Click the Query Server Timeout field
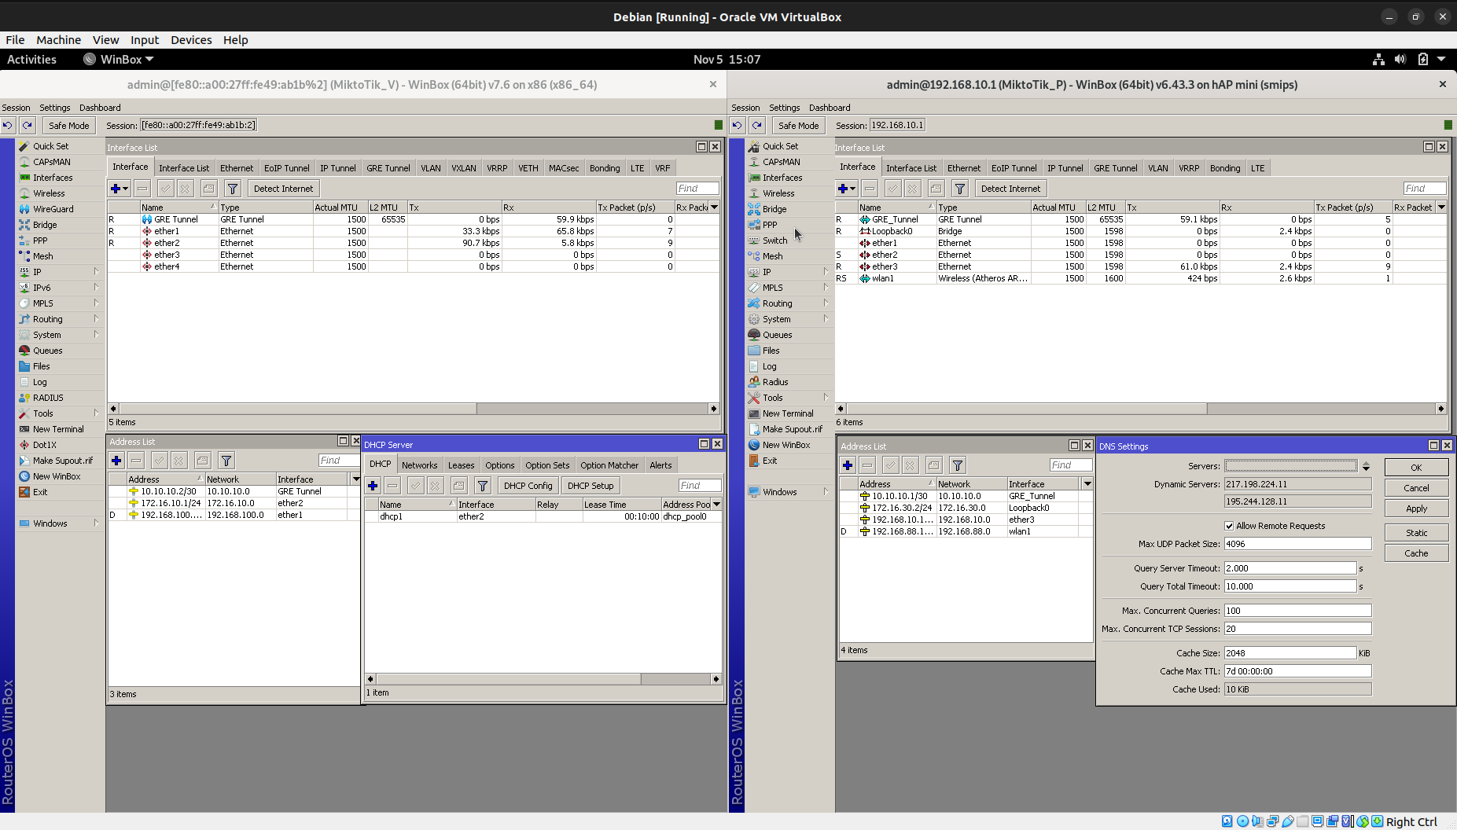 point(1290,568)
